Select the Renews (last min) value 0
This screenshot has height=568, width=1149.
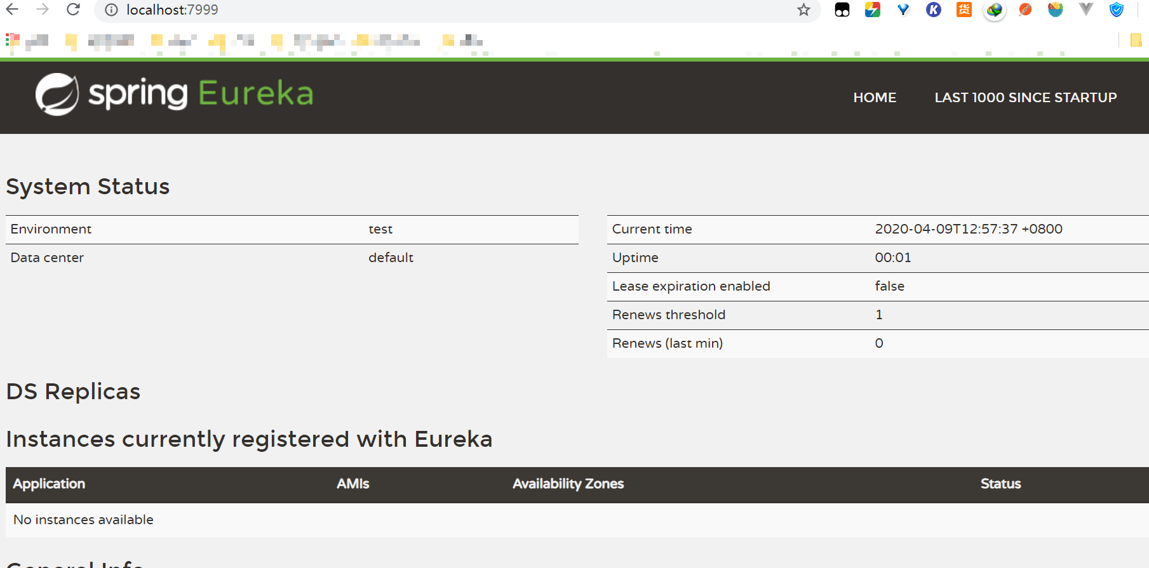(879, 343)
